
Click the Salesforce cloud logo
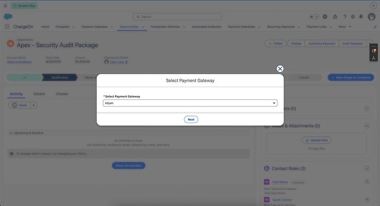(x=8, y=17)
